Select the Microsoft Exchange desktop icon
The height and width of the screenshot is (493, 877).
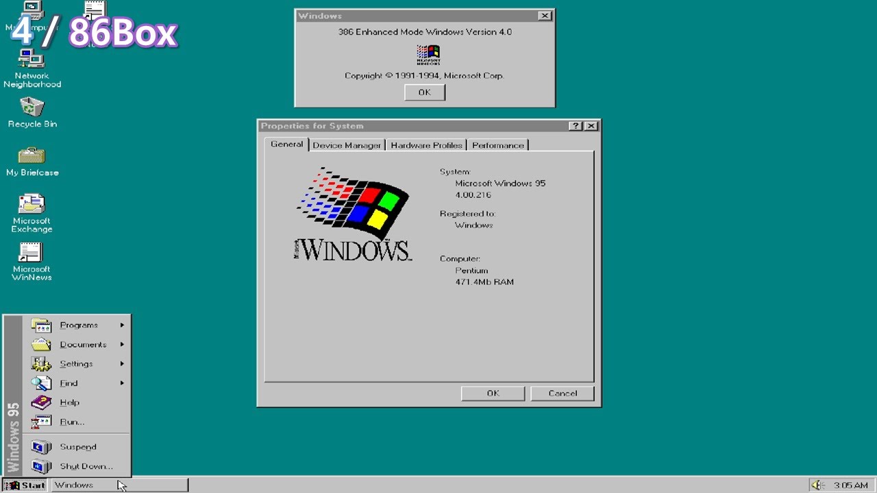[32, 214]
